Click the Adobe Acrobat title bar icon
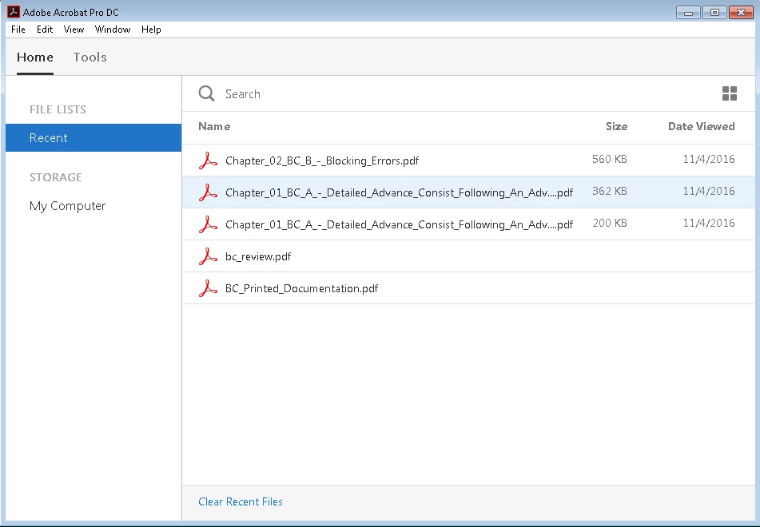The width and height of the screenshot is (760, 527). [x=13, y=12]
